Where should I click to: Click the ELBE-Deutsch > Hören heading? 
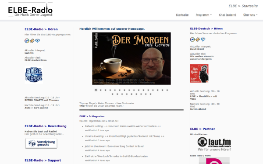(x=206, y=28)
